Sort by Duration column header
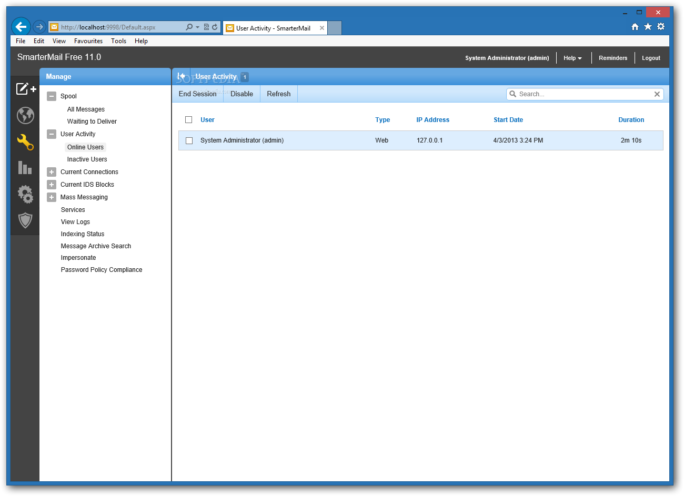Image resolution: width=684 pixels, height=496 pixels. pos(631,120)
